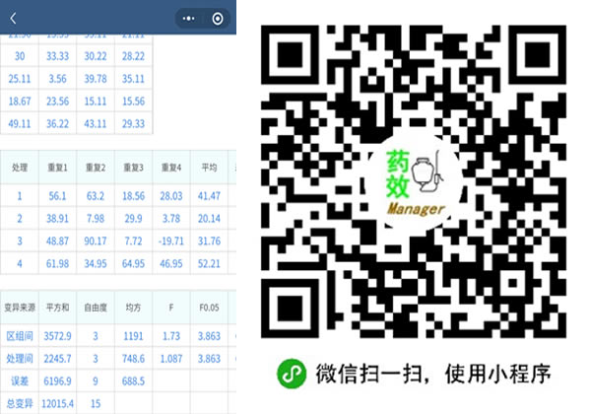Select the 总变异 row label
591x414 pixels.
click(20, 404)
